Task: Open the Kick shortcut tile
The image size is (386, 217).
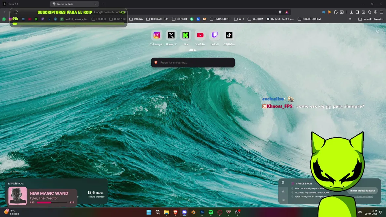Action: pyautogui.click(x=186, y=35)
